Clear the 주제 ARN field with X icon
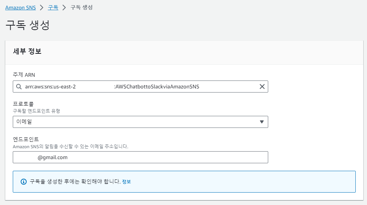 tap(262, 87)
